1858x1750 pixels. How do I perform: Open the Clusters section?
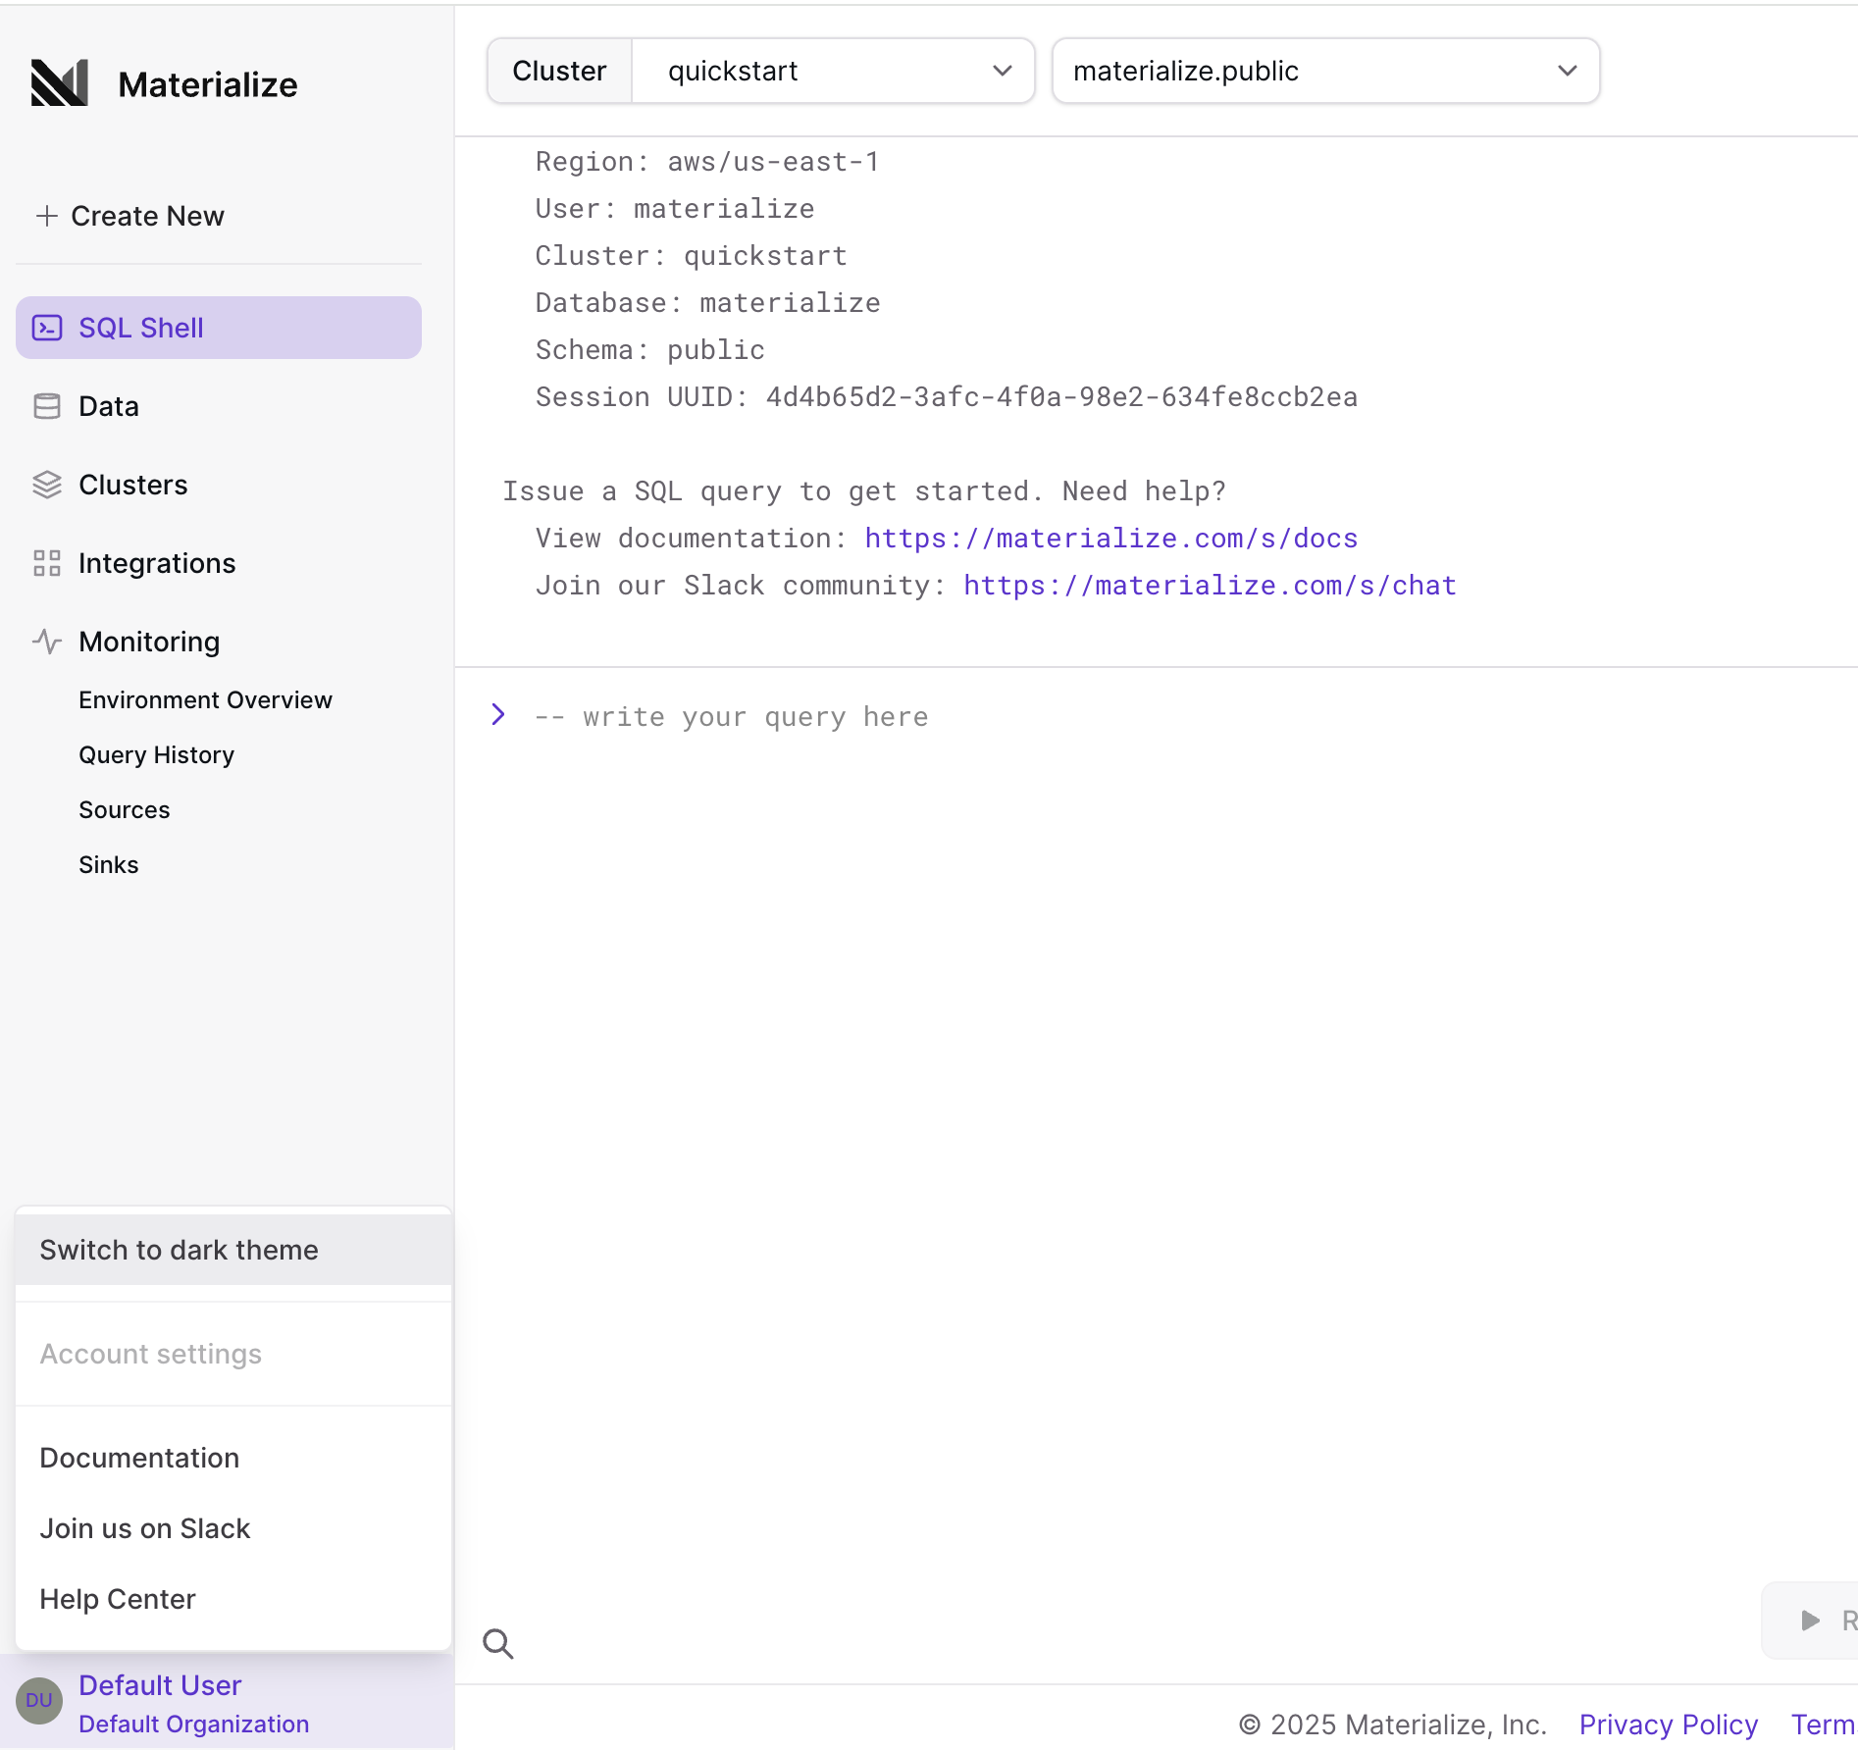[132, 484]
